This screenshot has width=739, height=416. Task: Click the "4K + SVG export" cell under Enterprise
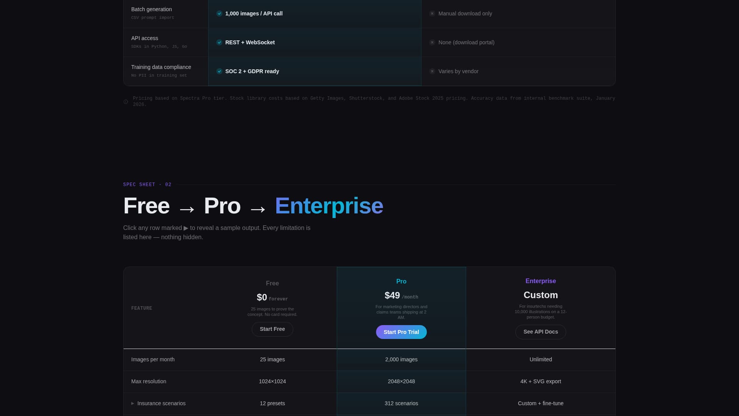tap(540, 381)
